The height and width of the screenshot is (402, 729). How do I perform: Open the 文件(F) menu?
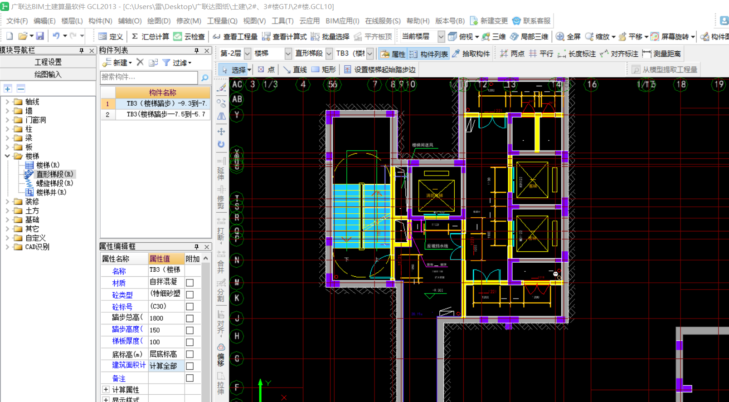click(x=17, y=21)
